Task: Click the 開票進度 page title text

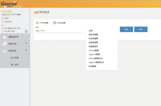Action: 44,12
